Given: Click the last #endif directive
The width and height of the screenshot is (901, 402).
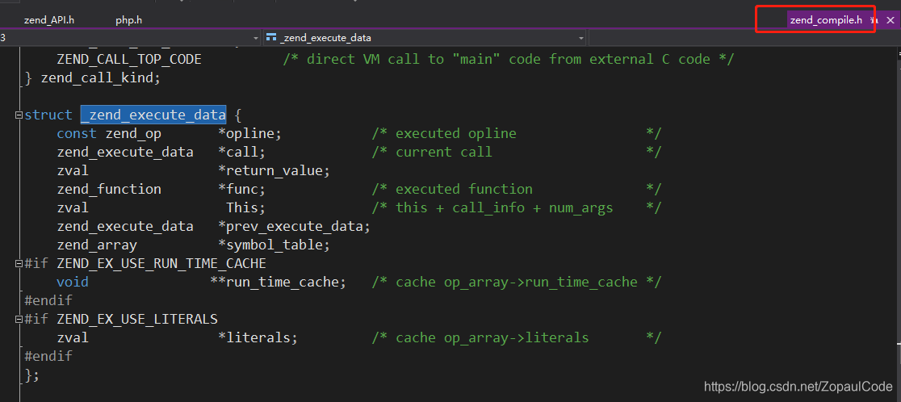Looking at the screenshot, I should point(48,356).
